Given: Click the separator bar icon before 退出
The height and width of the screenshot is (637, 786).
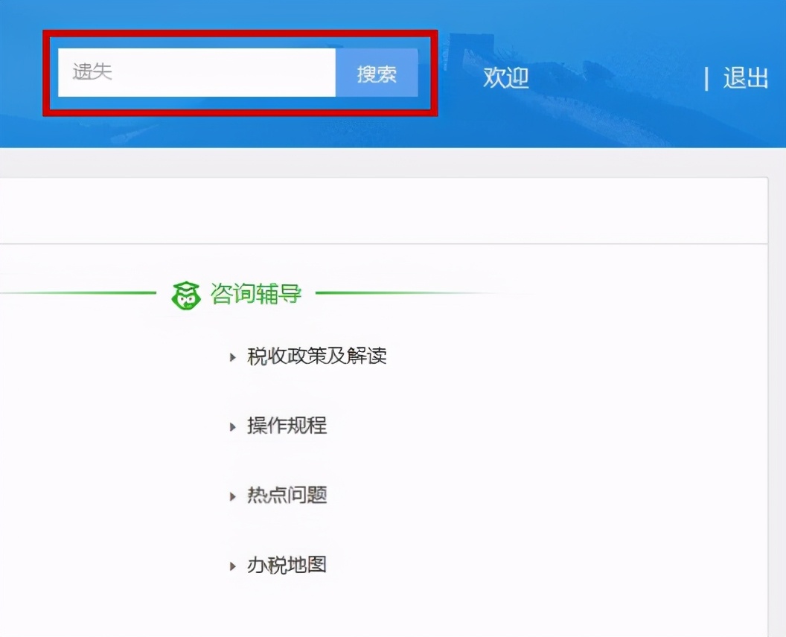Looking at the screenshot, I should tap(706, 77).
